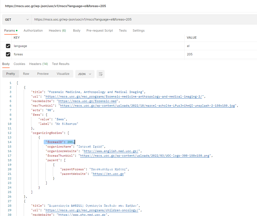Switch to response Cookies tab
Viewport: 257px width, 216px height.
19,64
